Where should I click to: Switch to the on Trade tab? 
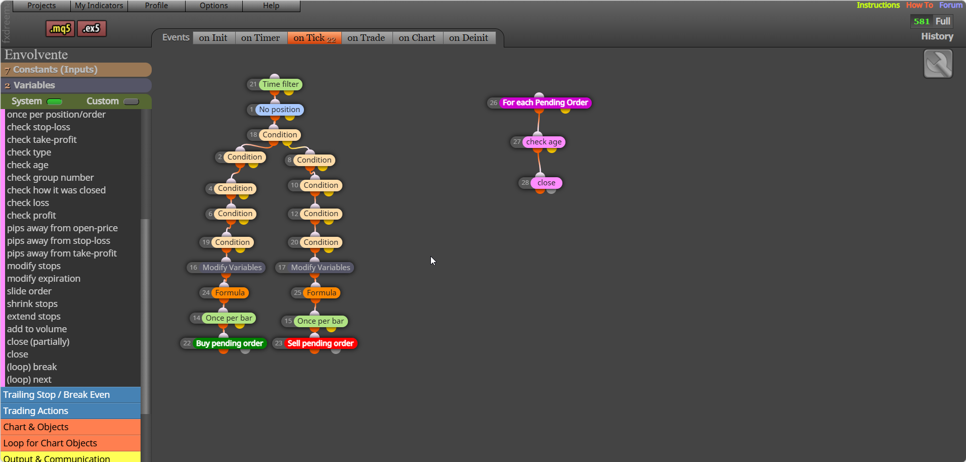pos(366,38)
